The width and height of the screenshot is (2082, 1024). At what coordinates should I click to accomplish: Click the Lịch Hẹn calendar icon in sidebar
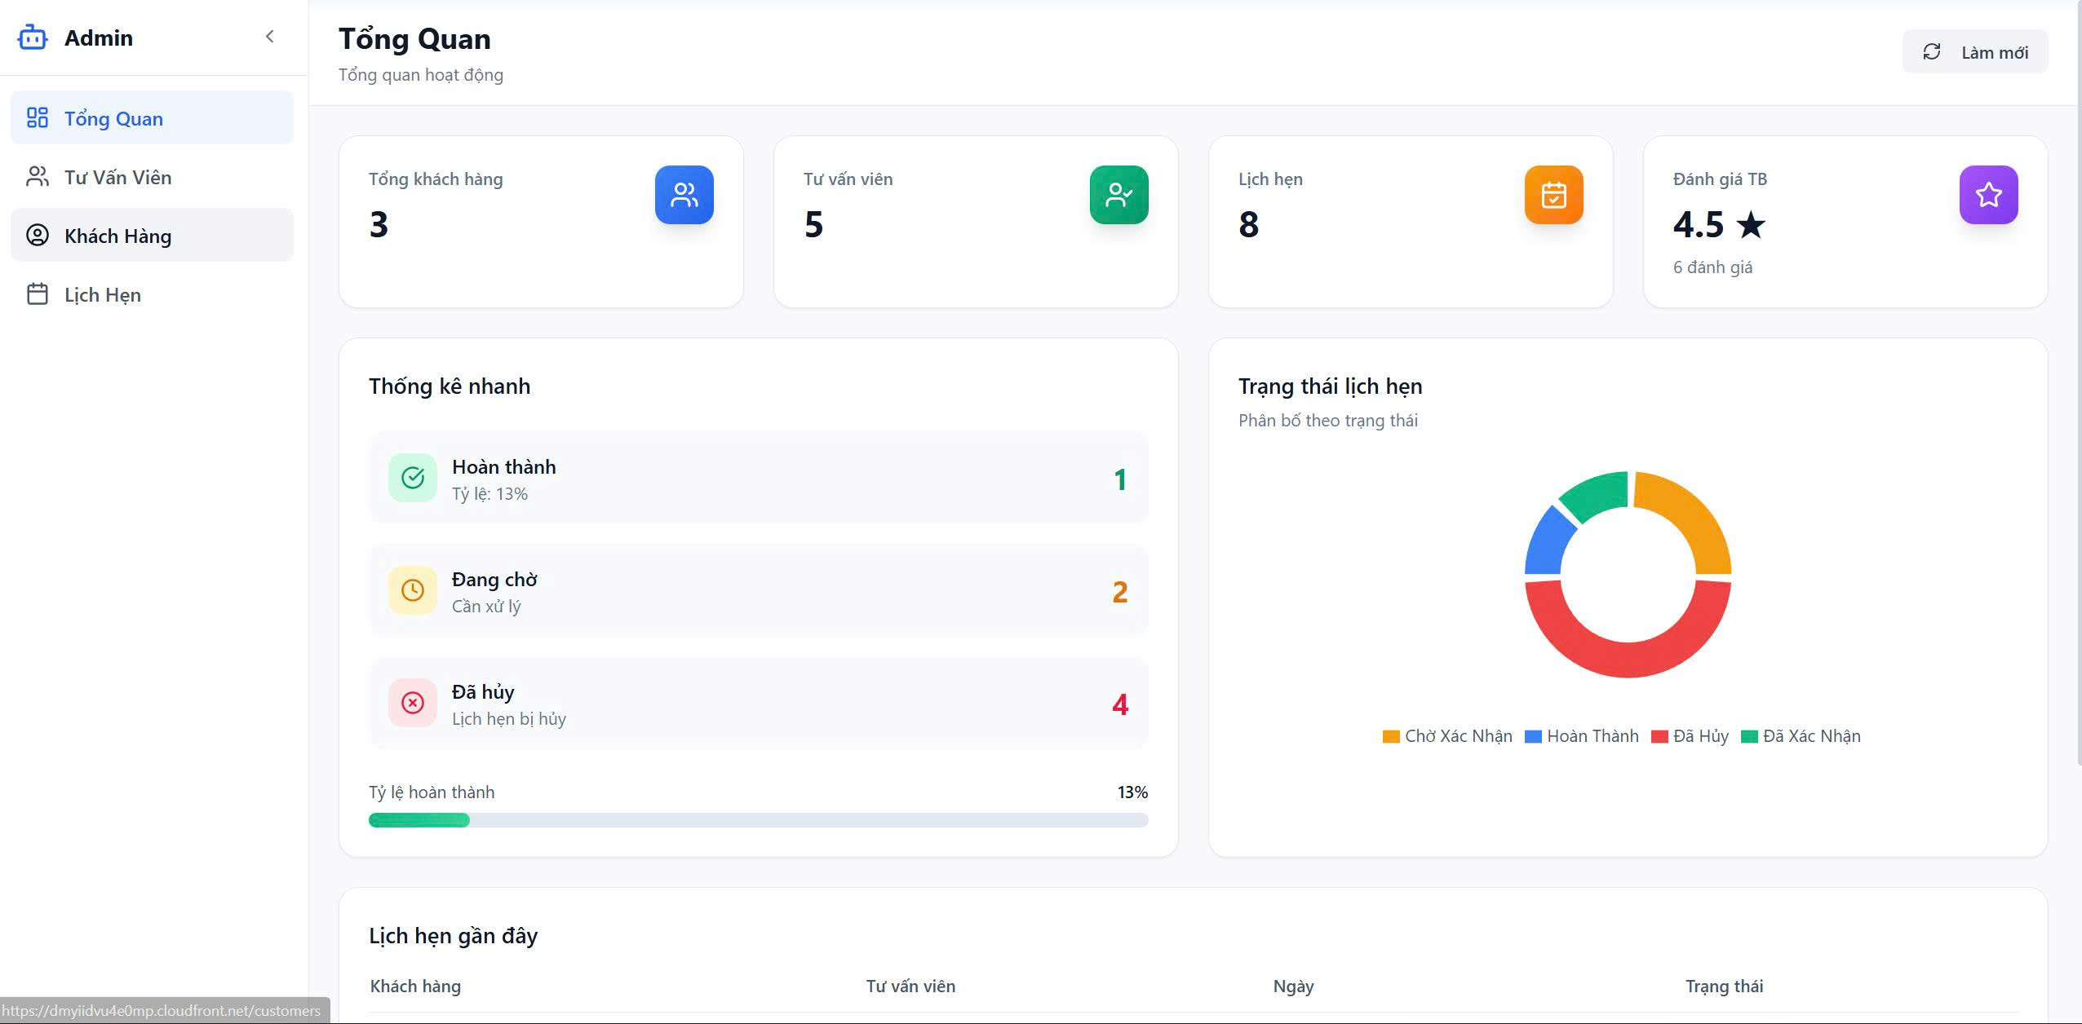coord(38,294)
